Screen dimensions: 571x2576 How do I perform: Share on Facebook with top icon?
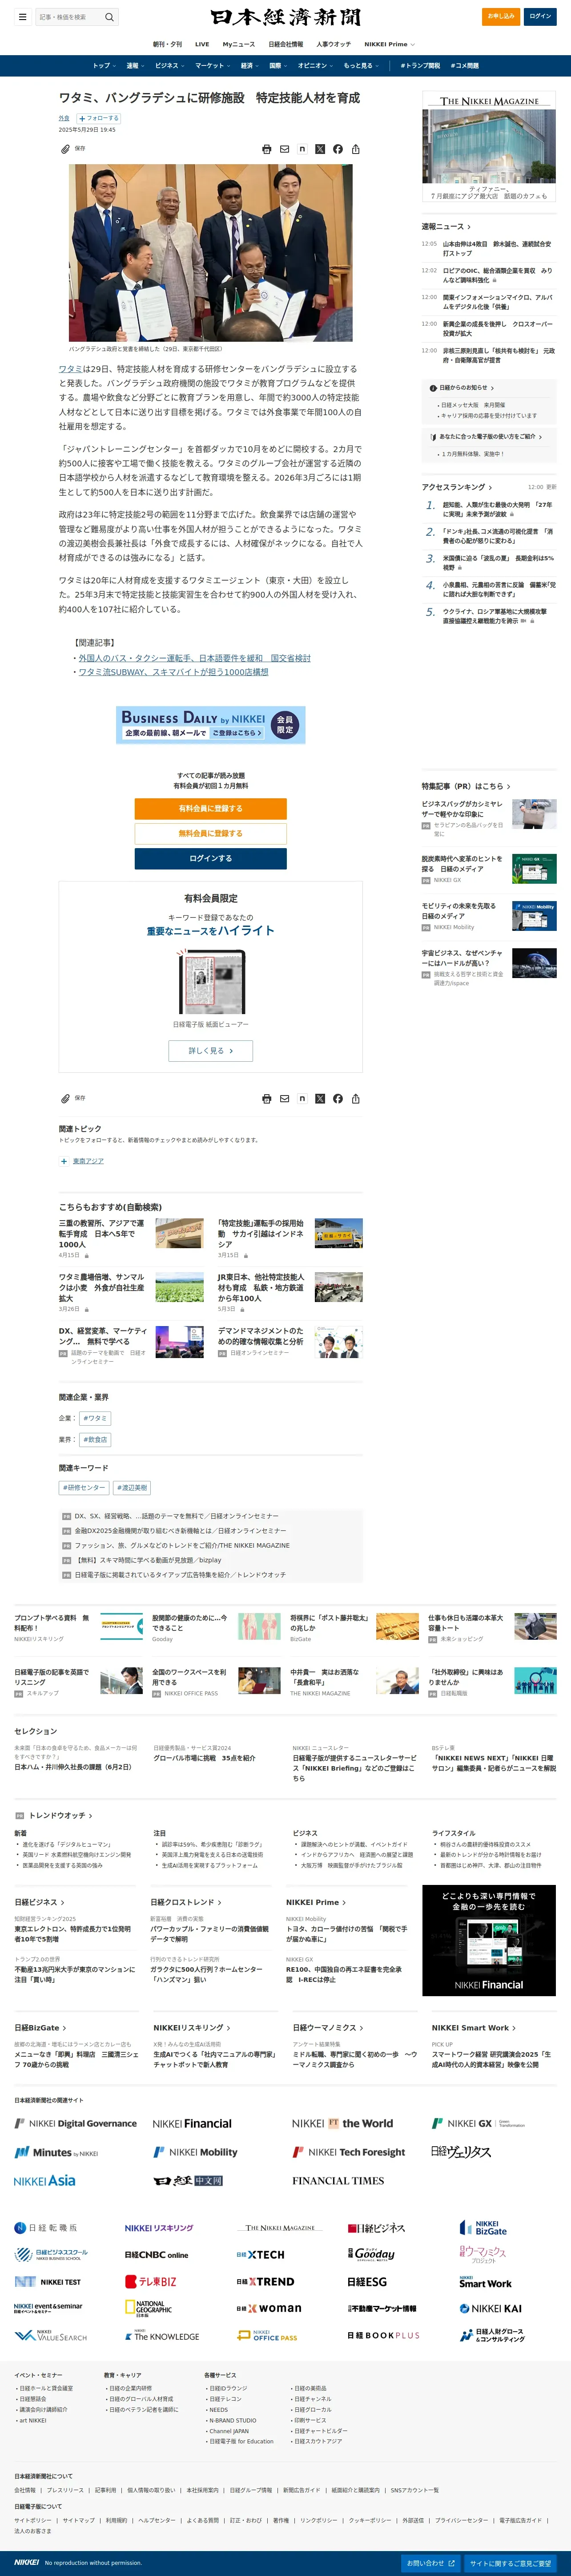click(338, 149)
